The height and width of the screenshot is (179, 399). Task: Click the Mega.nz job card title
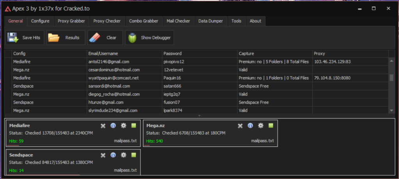(x=156, y=126)
